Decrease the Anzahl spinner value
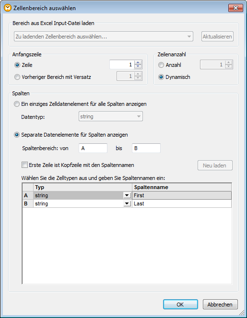247x318 pixels. (x=228, y=66)
